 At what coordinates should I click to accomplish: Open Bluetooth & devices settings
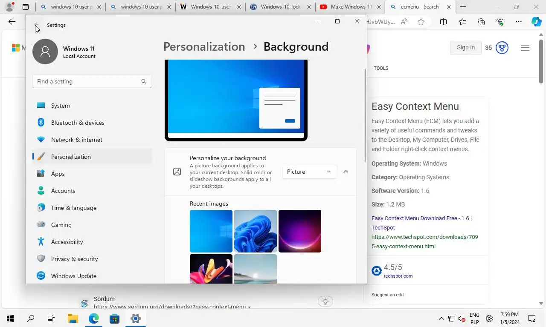click(92, 123)
